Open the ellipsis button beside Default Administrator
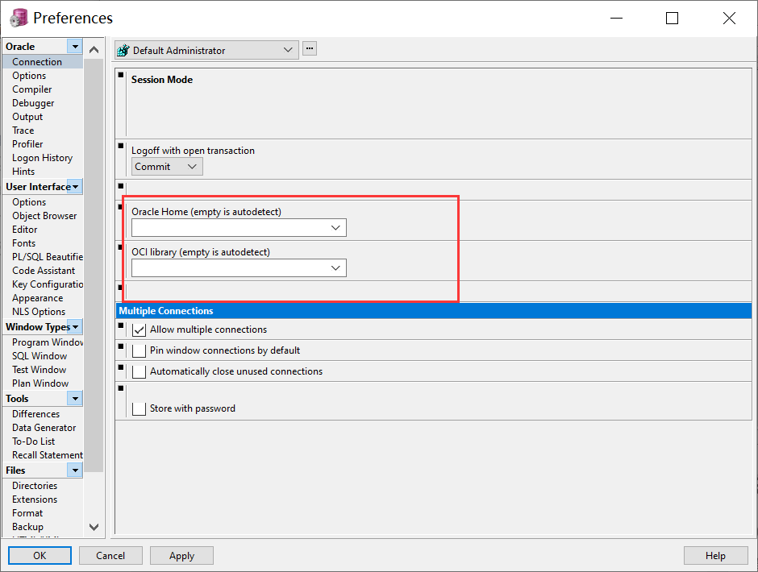 (x=310, y=49)
